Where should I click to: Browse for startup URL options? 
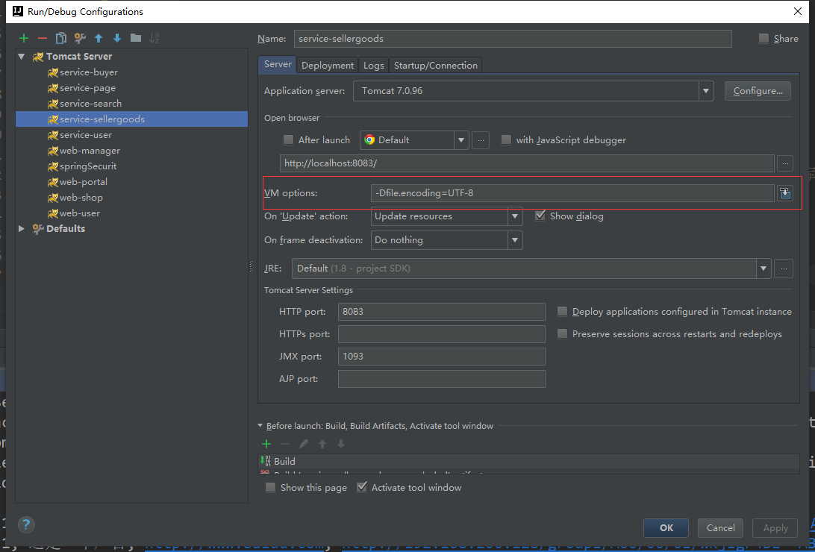pos(785,163)
